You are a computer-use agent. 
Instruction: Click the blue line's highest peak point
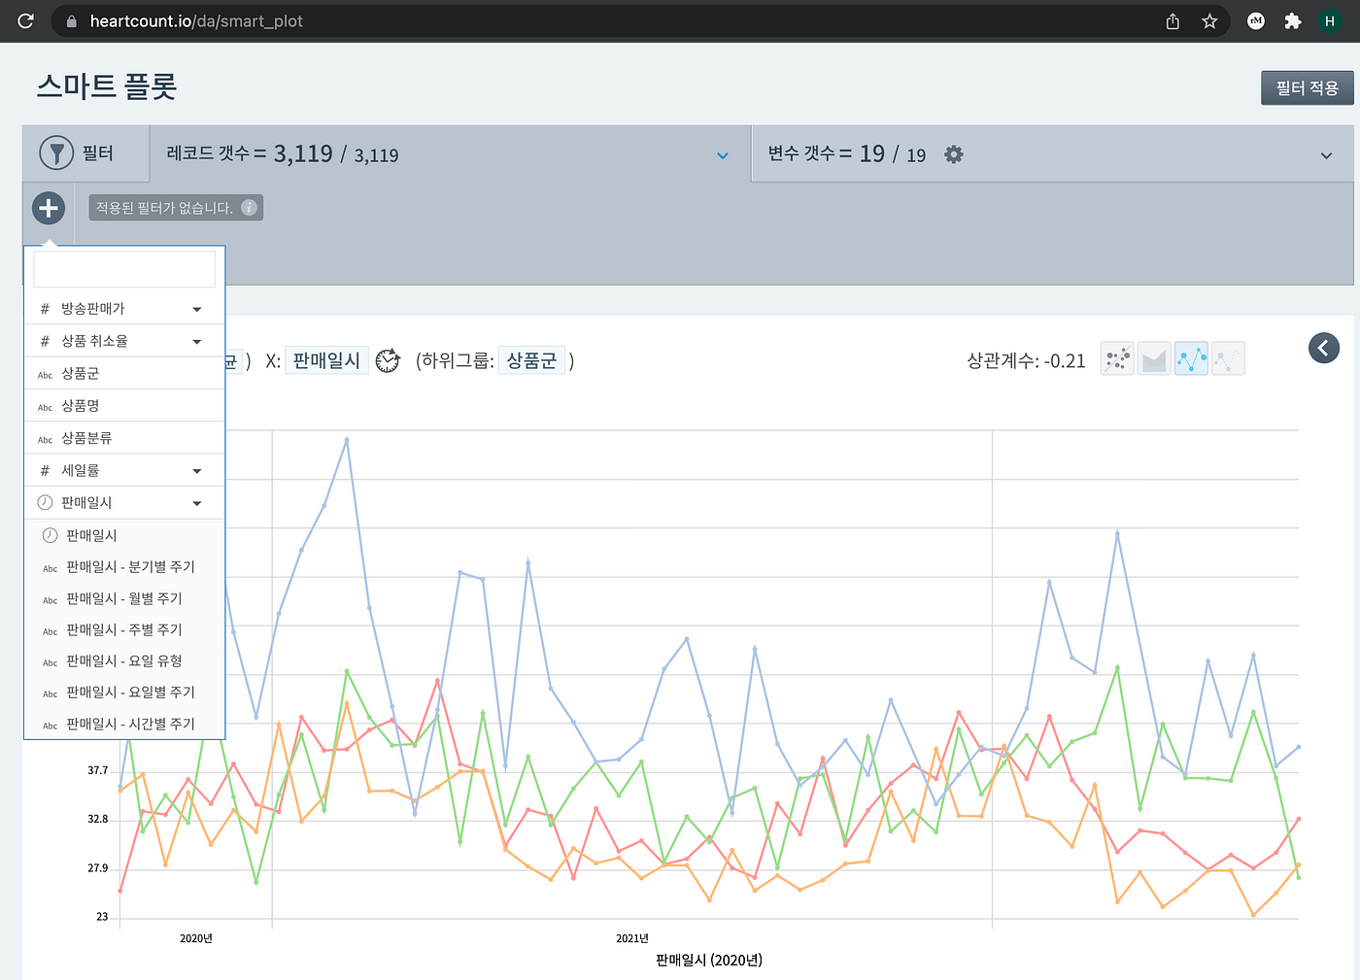click(x=347, y=440)
